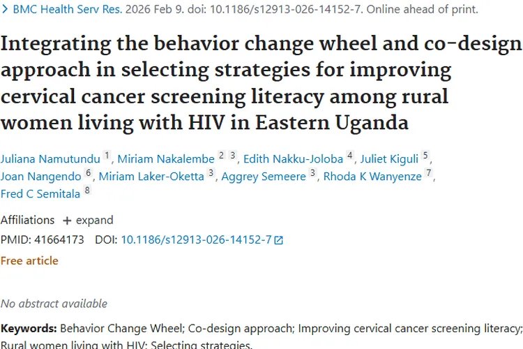Open author Juliana Namutundu's profile
Screen dimensions: 523x349
50,159
